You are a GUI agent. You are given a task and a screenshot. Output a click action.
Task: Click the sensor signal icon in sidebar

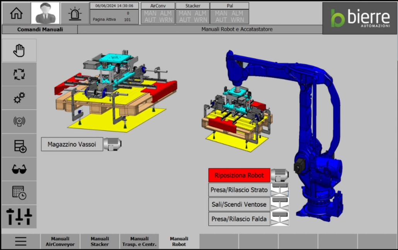coord(19,122)
